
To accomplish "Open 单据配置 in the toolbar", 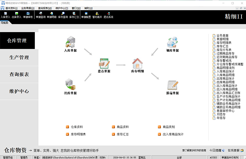I will pyautogui.click(x=86, y=15).
